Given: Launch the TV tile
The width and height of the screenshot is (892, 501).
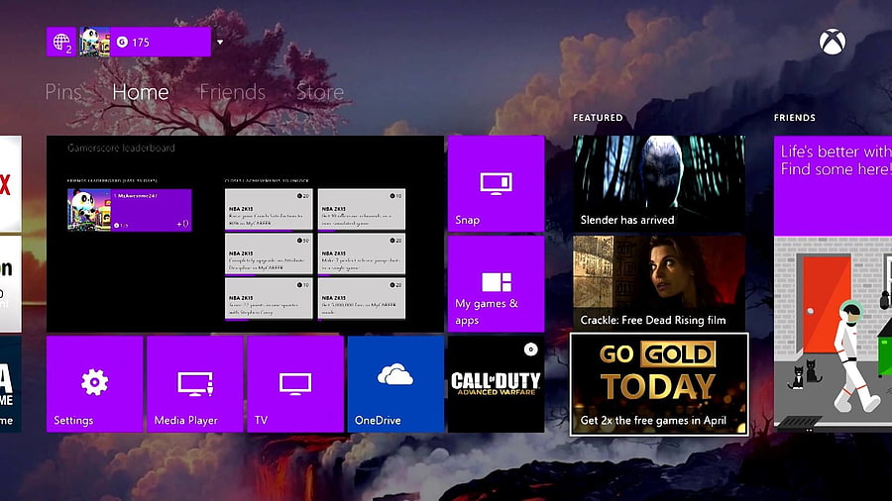Looking at the screenshot, I should point(295,384).
